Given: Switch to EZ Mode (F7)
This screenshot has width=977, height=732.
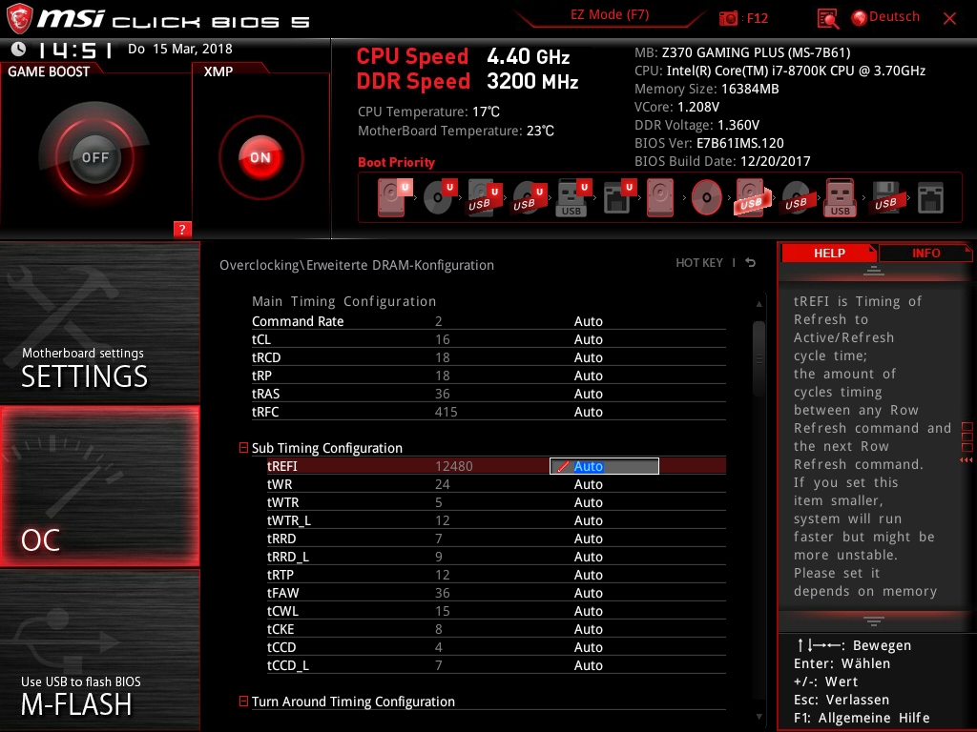Looking at the screenshot, I should [x=610, y=15].
